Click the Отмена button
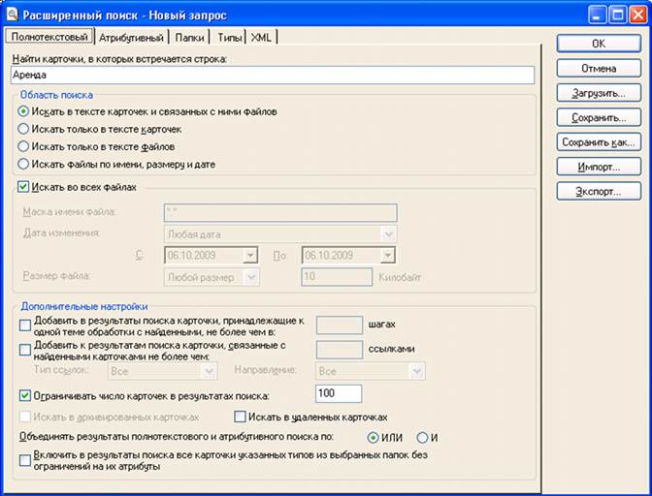652x496 pixels. [x=599, y=68]
